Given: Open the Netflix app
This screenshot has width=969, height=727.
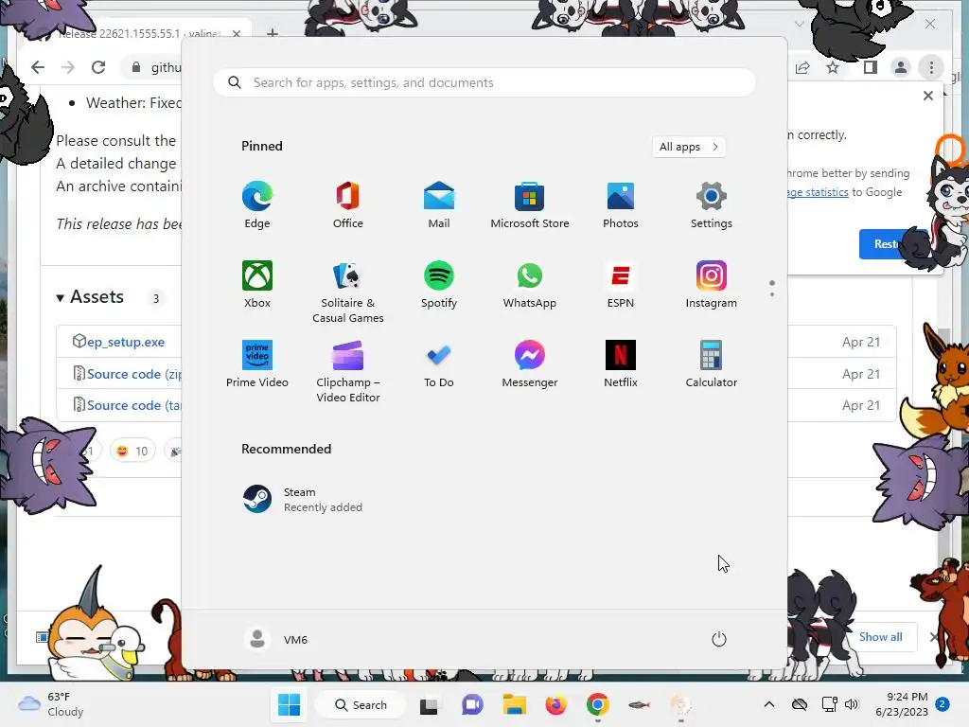Looking at the screenshot, I should pyautogui.click(x=621, y=364).
